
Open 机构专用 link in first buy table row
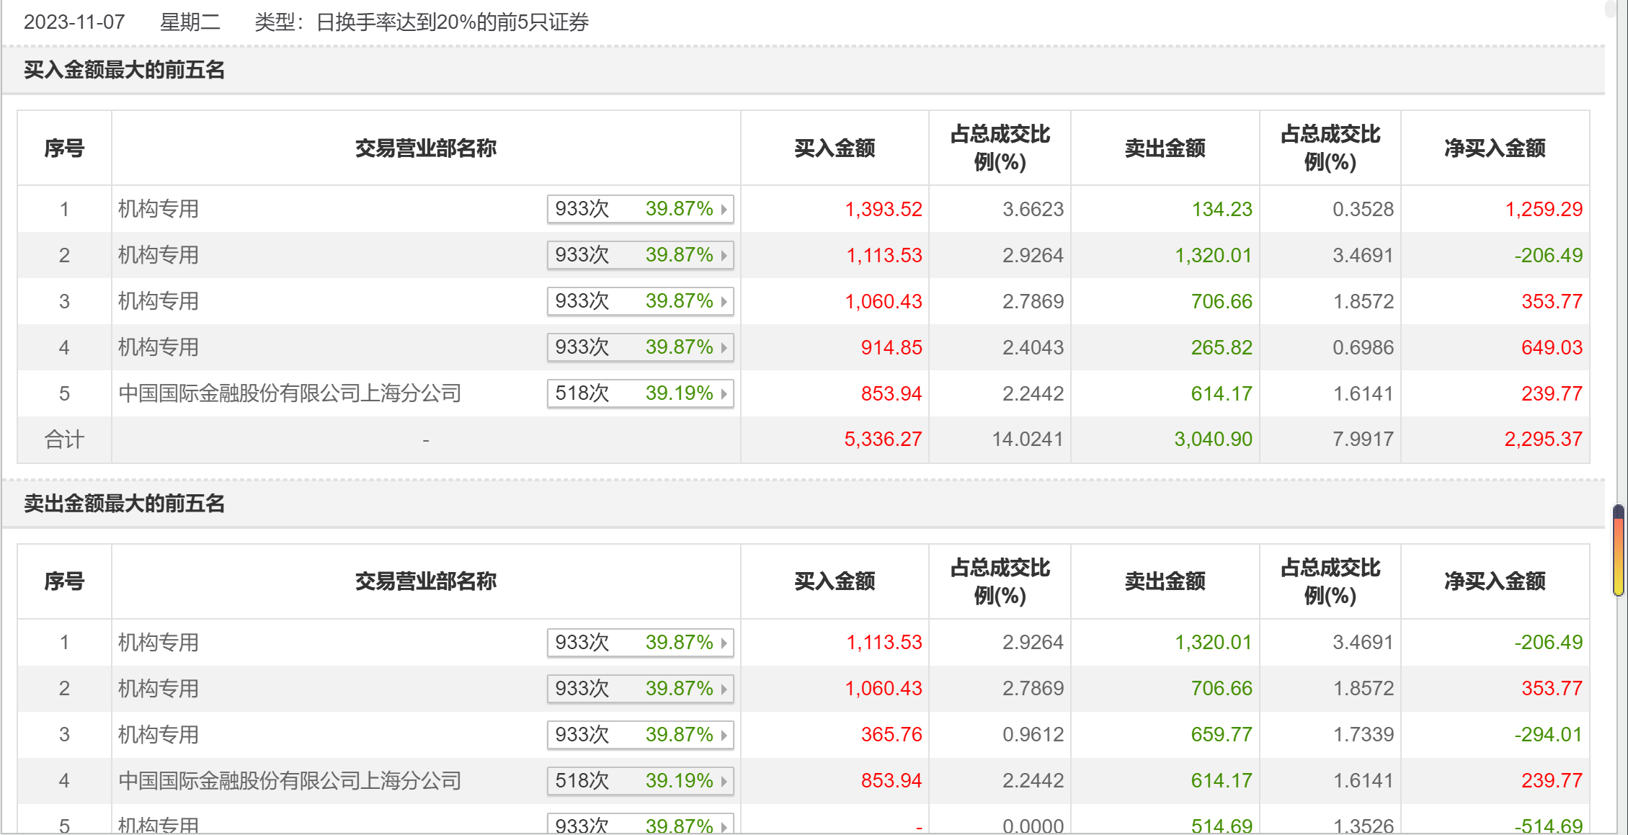159,209
